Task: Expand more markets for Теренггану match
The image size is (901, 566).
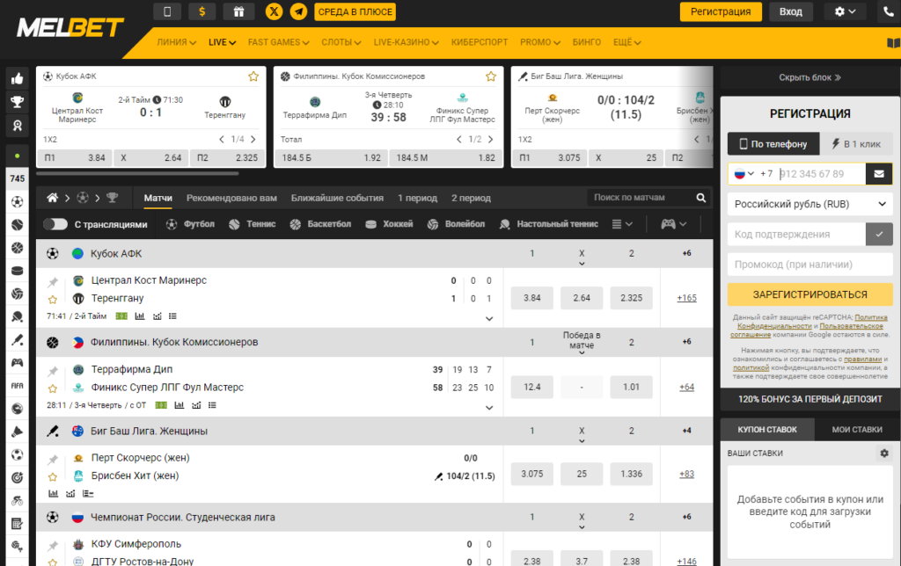Action: 489,318
